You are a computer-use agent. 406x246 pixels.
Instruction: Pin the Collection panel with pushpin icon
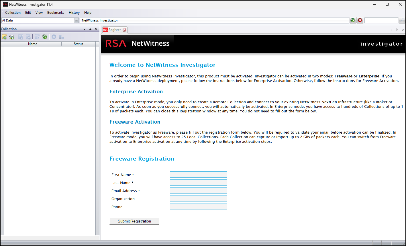point(90,29)
